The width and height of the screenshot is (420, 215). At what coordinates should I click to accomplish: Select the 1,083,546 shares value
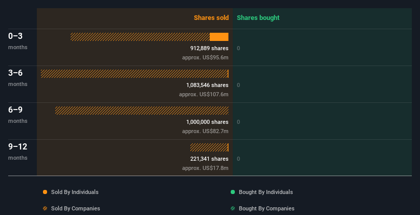(x=208, y=85)
